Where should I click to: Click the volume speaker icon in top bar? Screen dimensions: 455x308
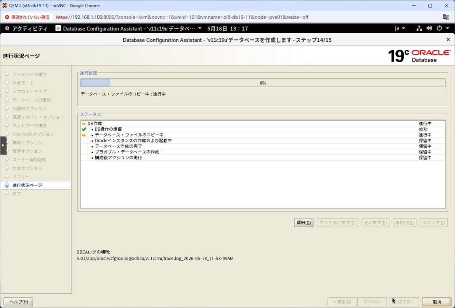[429, 28]
